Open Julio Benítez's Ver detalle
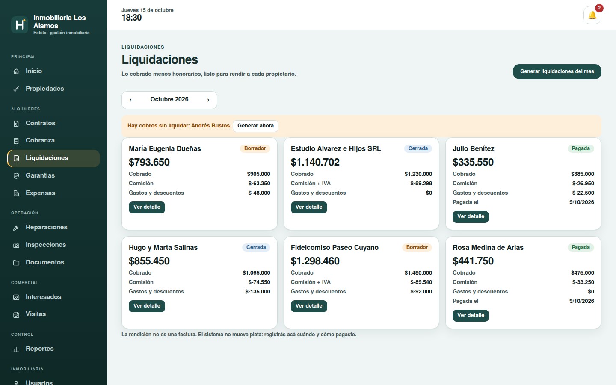Image resolution: width=616 pixels, height=385 pixels. click(471, 216)
